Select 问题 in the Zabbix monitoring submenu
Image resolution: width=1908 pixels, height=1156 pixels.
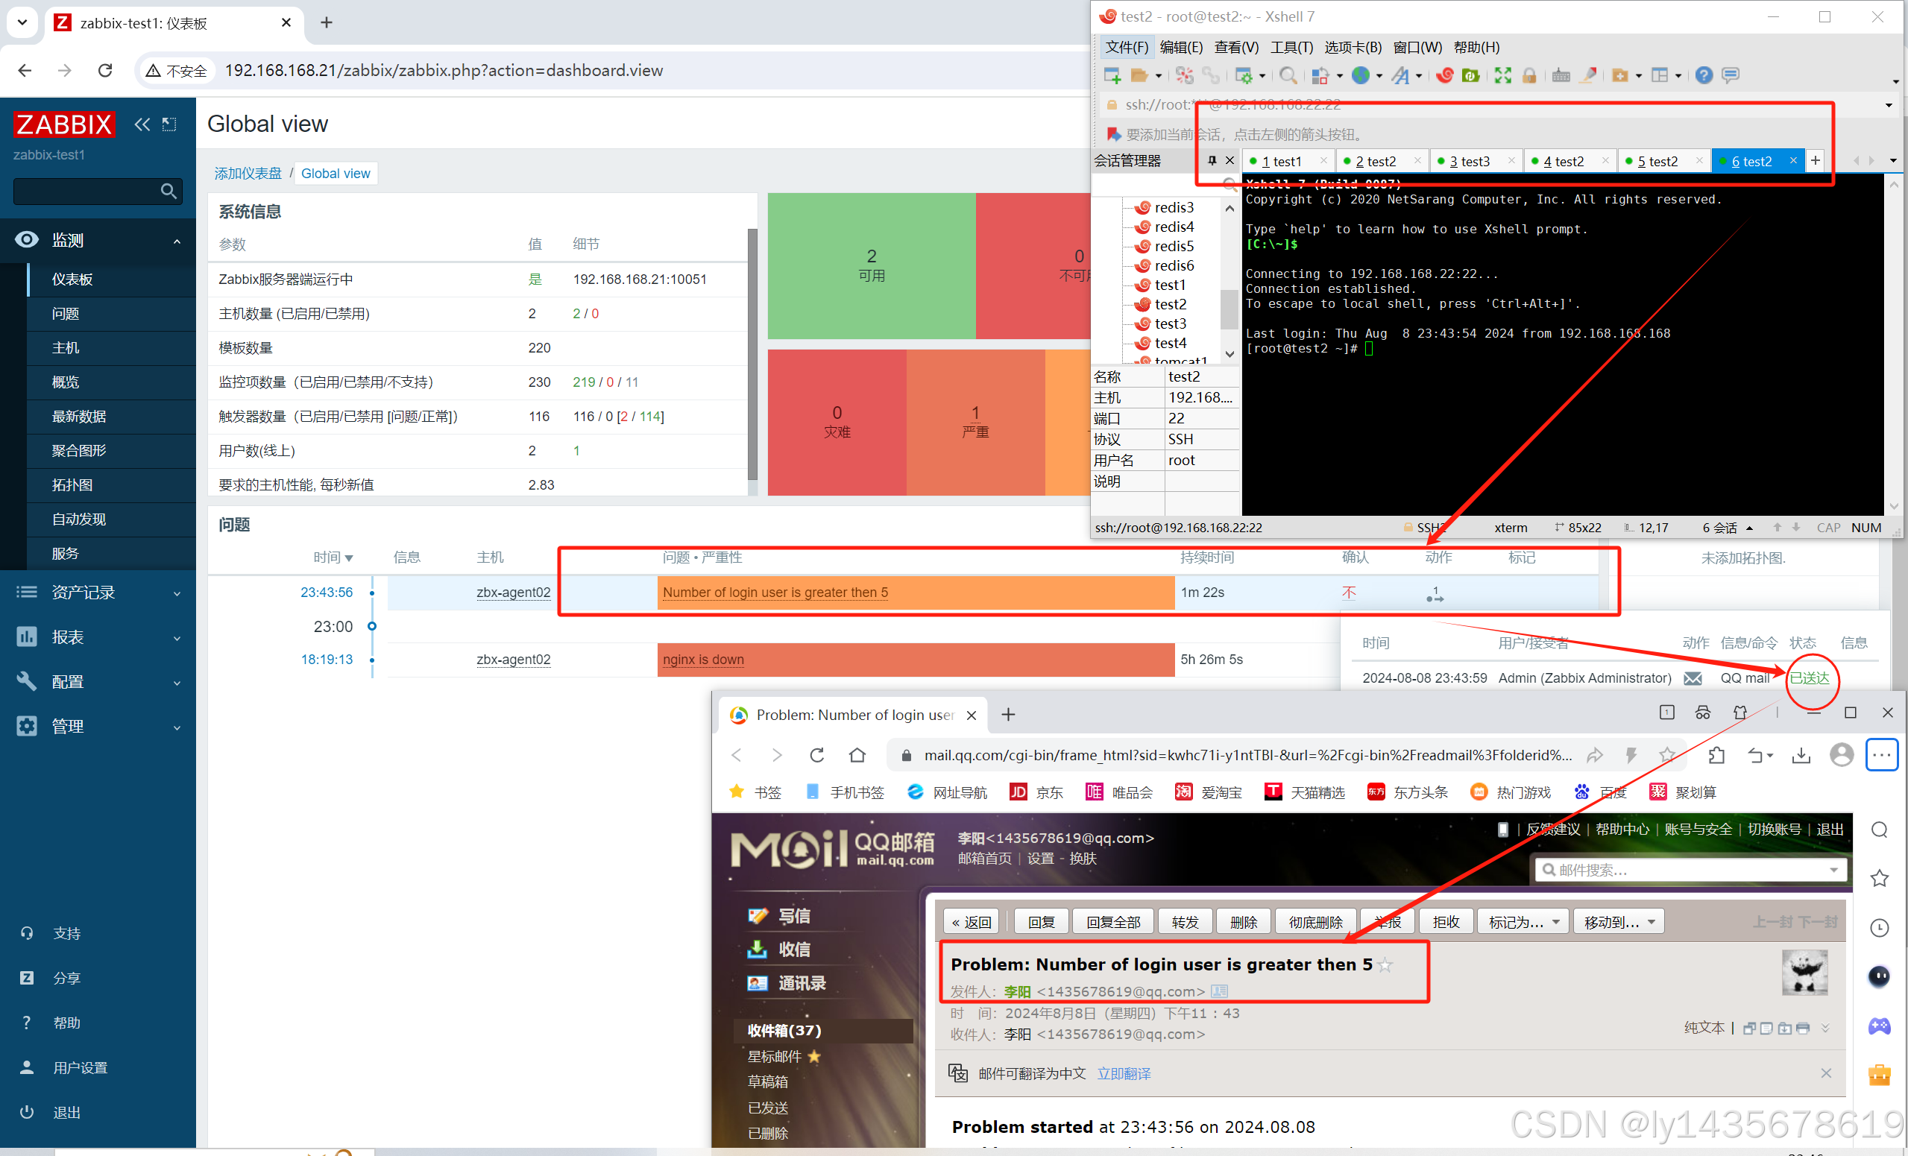(x=112, y=314)
